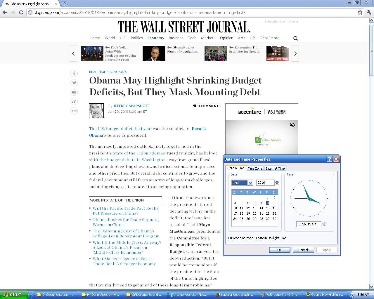This screenshot has width=374, height=299.
Task: Open the Firefox national debt graph taskbar item
Action: pos(235,295)
